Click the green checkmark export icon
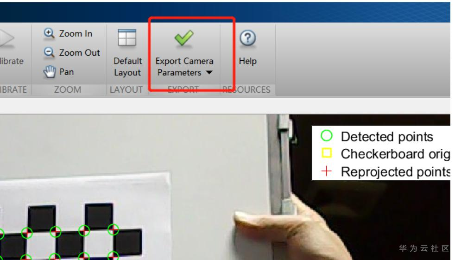This screenshot has width=455, height=260. pos(184,38)
